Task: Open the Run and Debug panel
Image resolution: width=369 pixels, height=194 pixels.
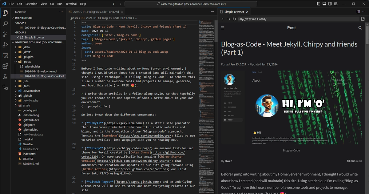Action: tap(5, 45)
